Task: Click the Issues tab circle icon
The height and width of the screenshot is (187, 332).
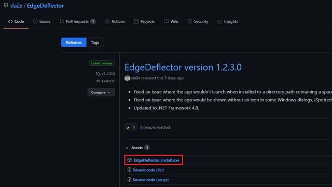Action: [35, 21]
